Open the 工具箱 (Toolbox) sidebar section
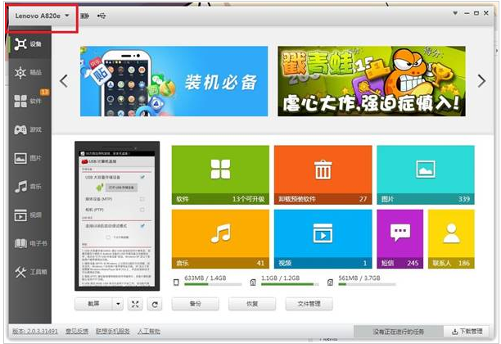Screen dimensions: 501x344 point(26,271)
